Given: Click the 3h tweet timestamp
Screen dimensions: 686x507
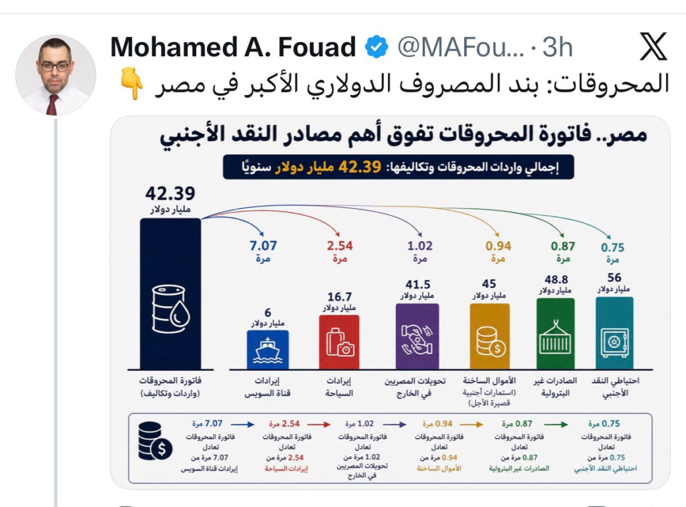Looking at the screenshot, I should (x=557, y=48).
